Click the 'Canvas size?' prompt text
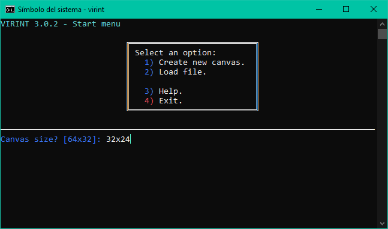Image resolution: width=388 pixels, height=229 pixels. coord(29,139)
